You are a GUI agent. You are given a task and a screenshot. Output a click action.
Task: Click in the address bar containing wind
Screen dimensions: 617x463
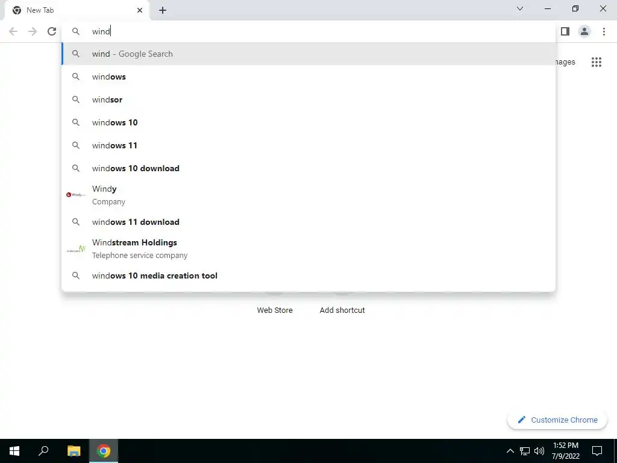point(308,31)
